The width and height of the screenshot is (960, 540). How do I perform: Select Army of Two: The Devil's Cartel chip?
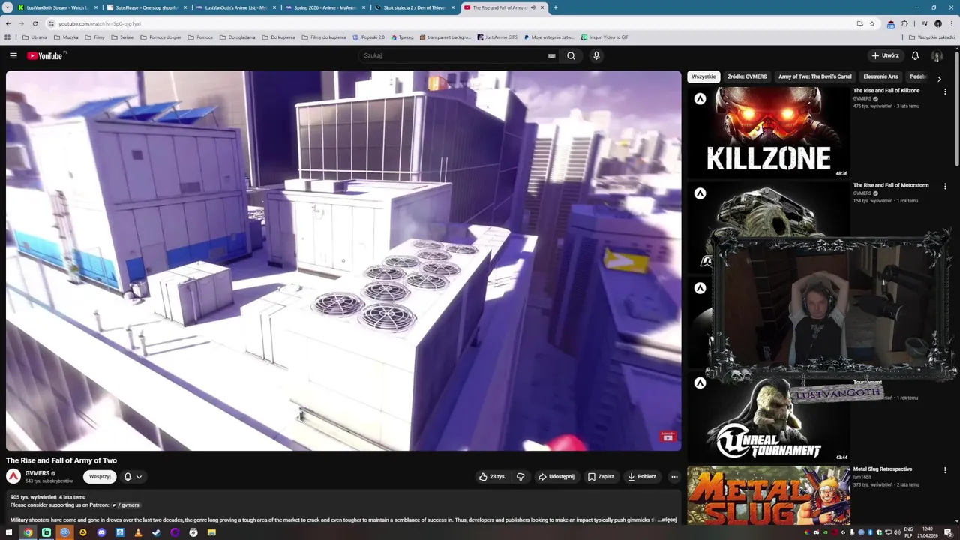point(814,76)
